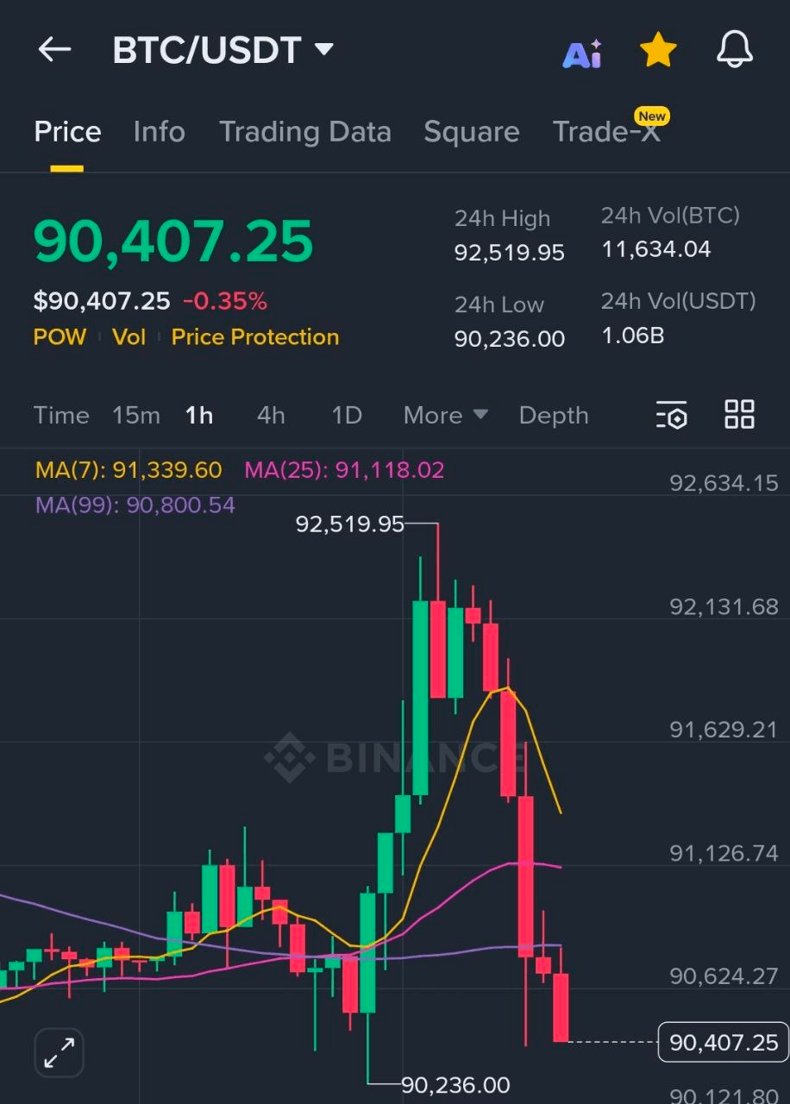Viewport: 790px width, 1104px height.
Task: Tap the 90,407.25 current price tag
Action: (x=723, y=1042)
